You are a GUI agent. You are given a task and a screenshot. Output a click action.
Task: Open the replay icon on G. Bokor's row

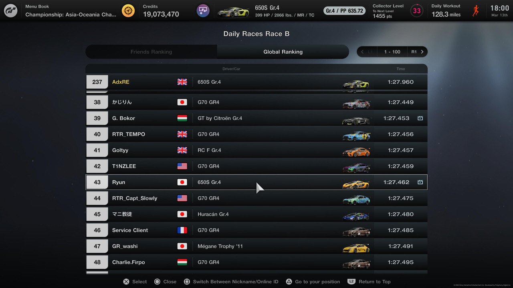[420, 118]
